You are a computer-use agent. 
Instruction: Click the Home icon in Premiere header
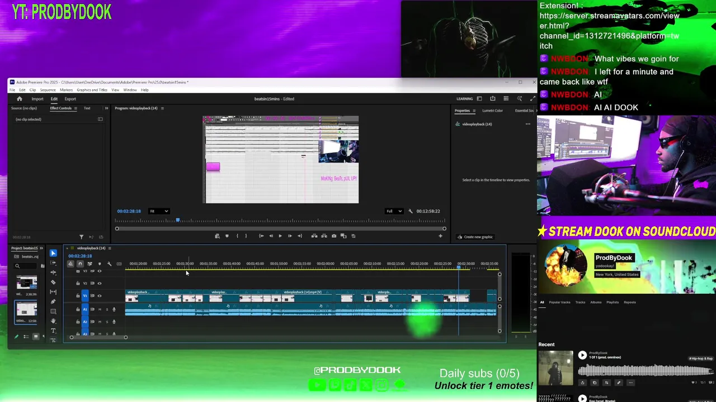[x=19, y=99]
